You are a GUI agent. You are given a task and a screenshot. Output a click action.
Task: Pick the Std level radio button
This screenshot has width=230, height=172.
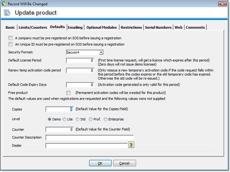point(78,119)
